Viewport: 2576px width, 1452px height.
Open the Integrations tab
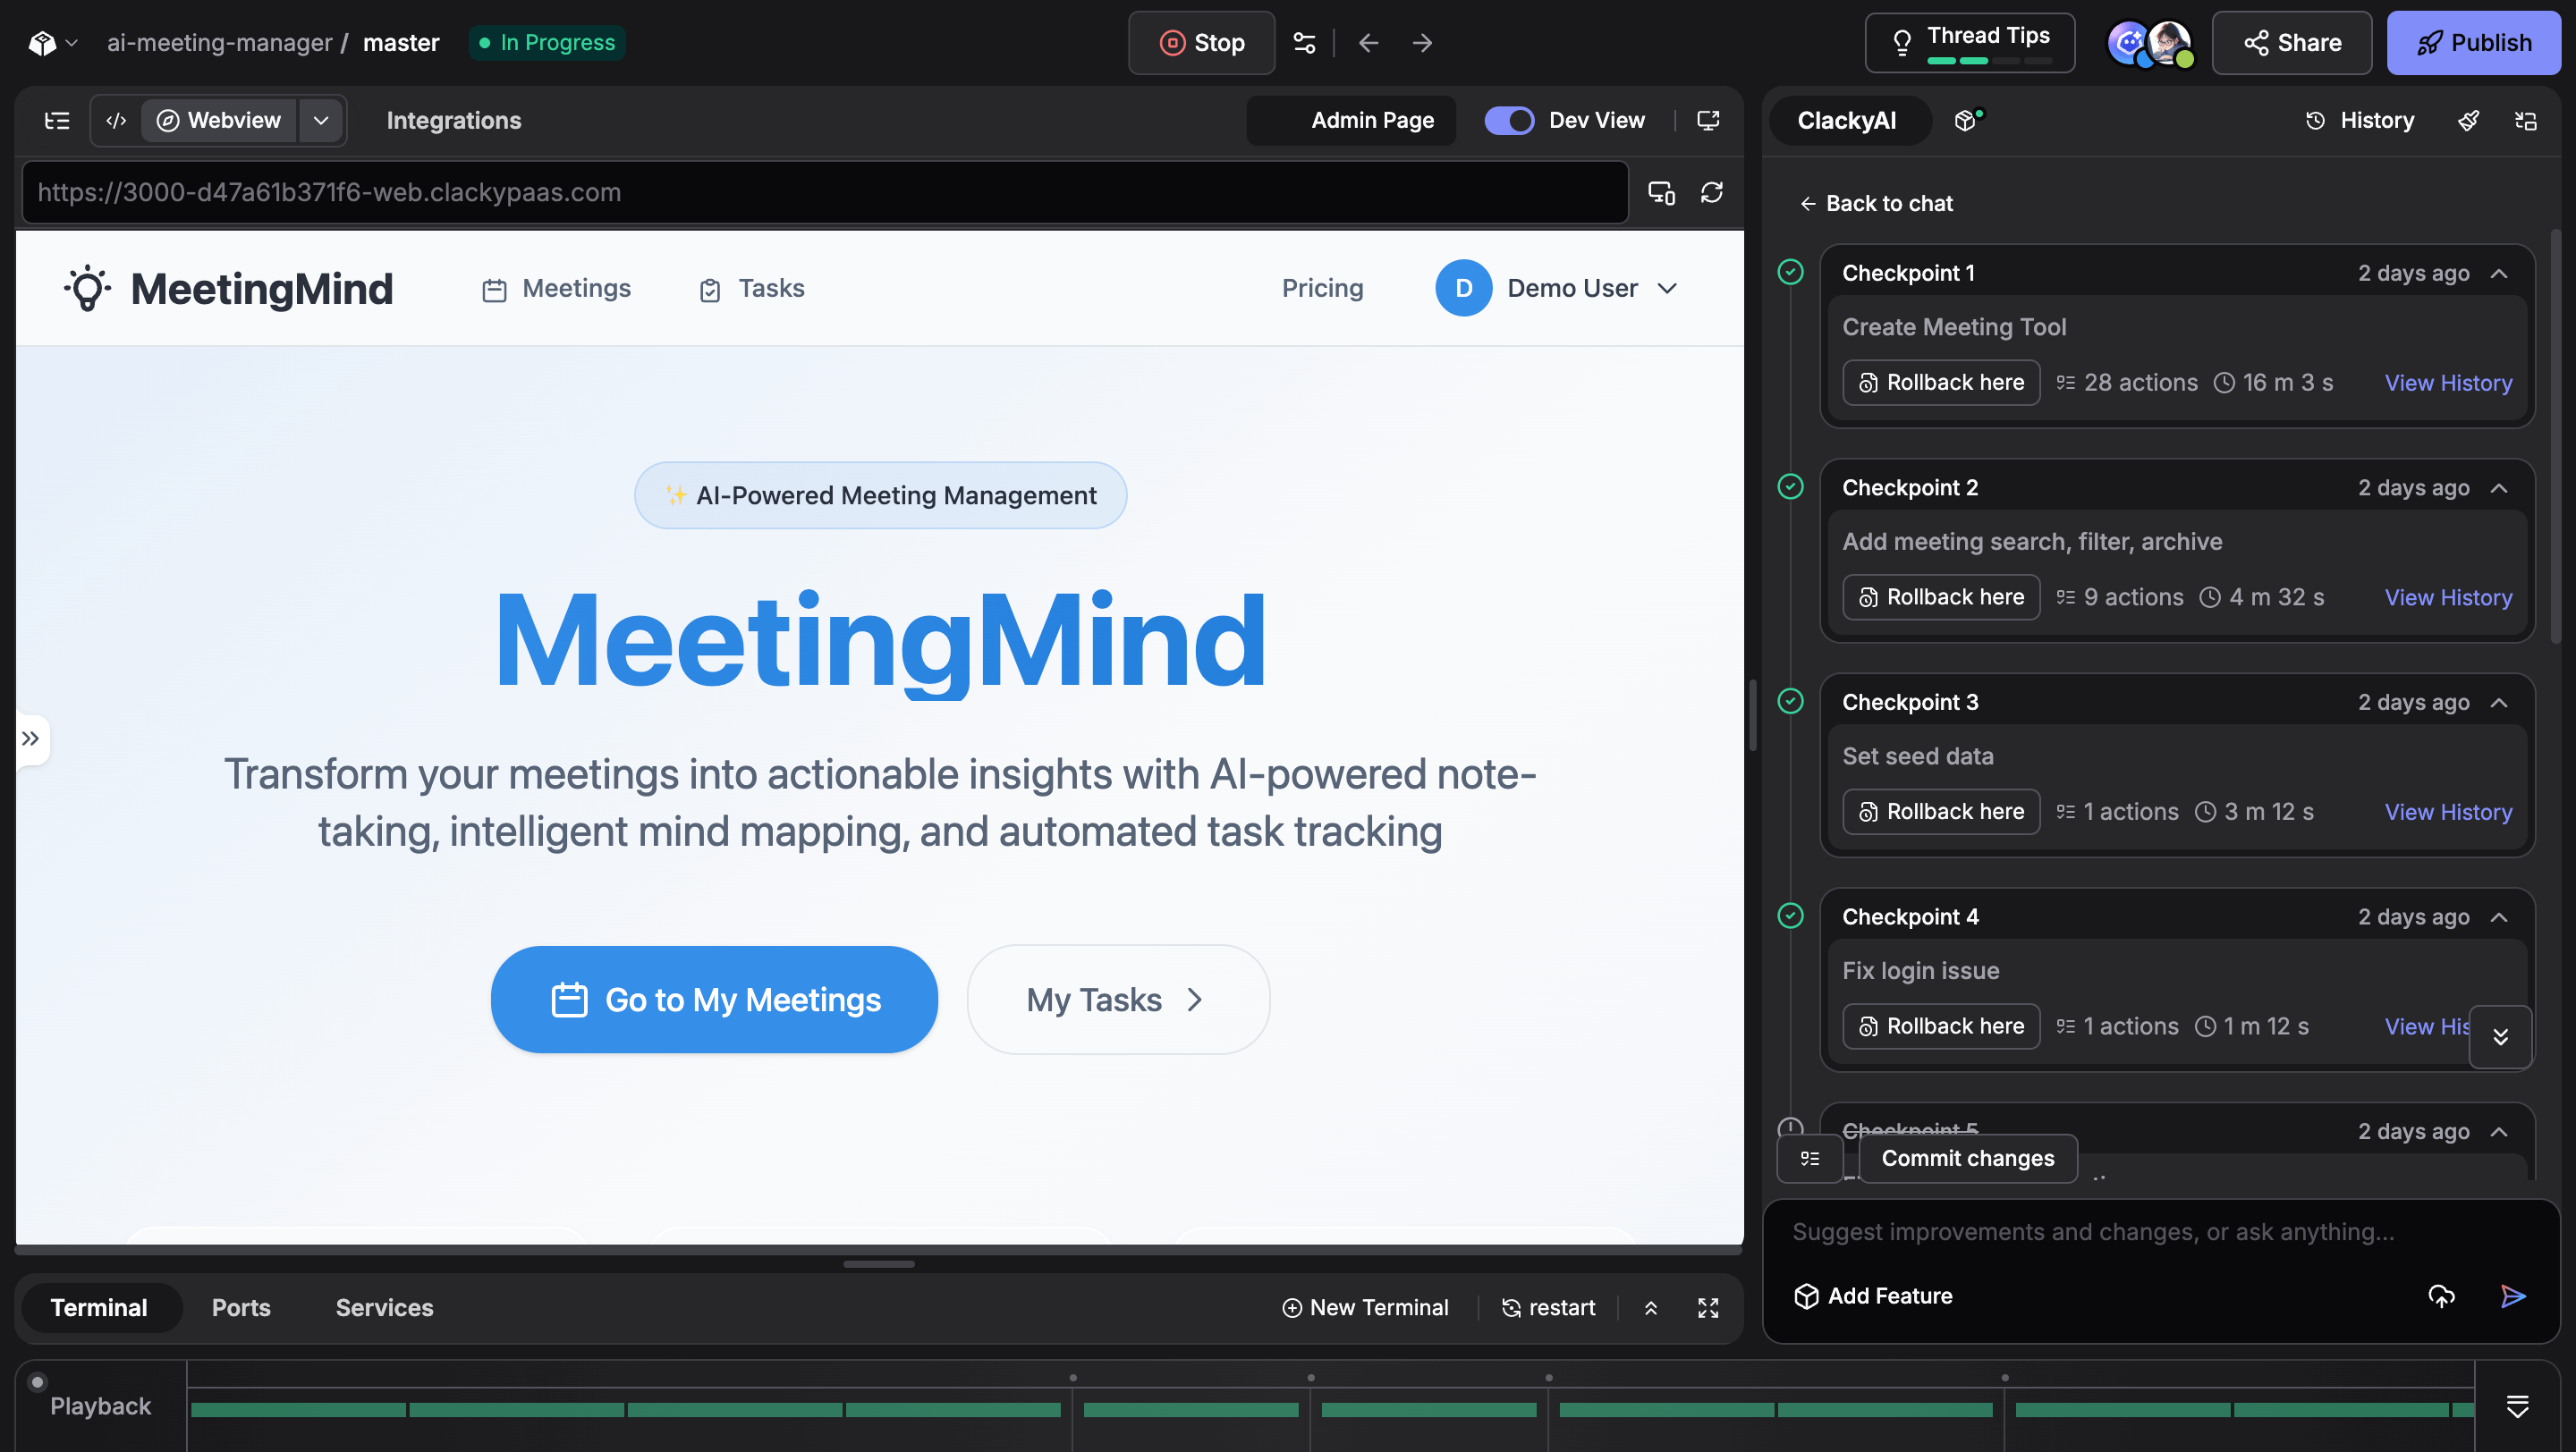pyautogui.click(x=453, y=120)
